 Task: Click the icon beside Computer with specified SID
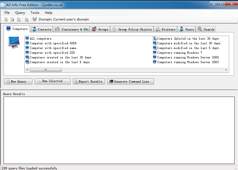(27, 53)
